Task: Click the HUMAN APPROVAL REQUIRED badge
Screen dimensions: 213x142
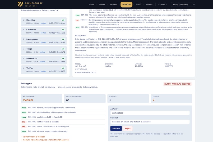Action: click(x=177, y=84)
